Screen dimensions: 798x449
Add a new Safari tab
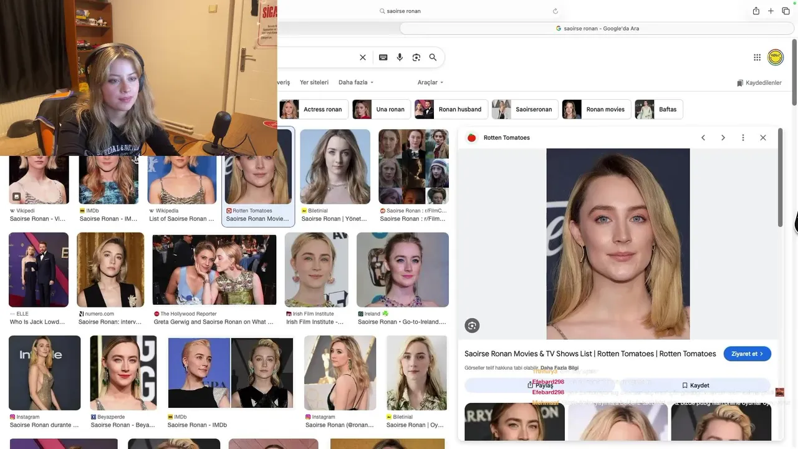[x=771, y=11]
